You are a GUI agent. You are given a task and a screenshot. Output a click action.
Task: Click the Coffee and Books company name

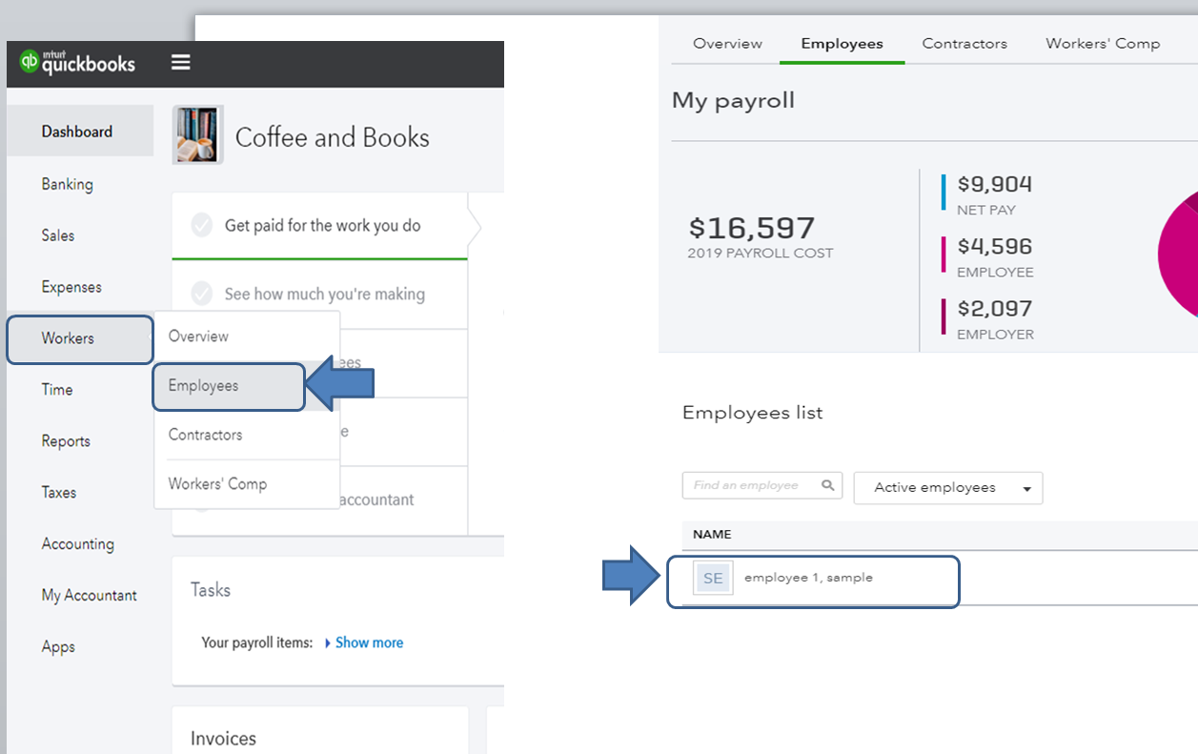tap(333, 137)
